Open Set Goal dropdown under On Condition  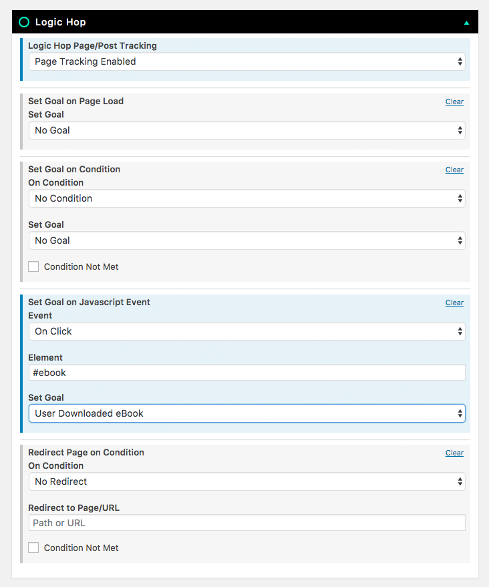[247, 240]
